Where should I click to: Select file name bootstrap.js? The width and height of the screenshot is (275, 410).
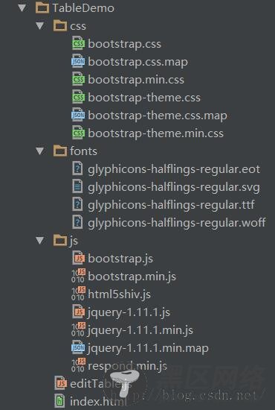pyautogui.click(x=120, y=259)
